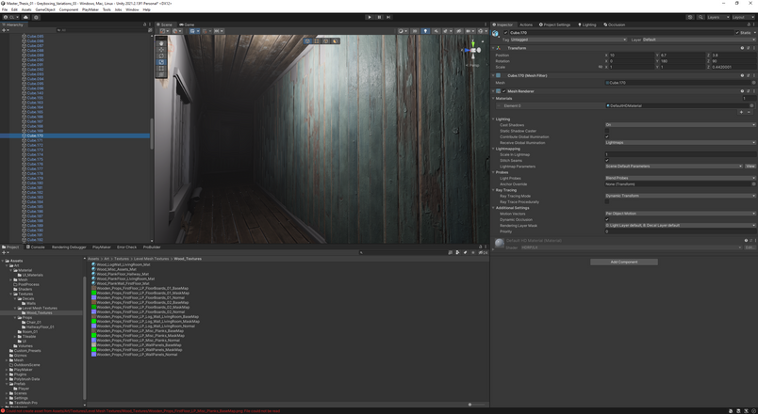Select the Hand tool in the Scene view

(161, 43)
